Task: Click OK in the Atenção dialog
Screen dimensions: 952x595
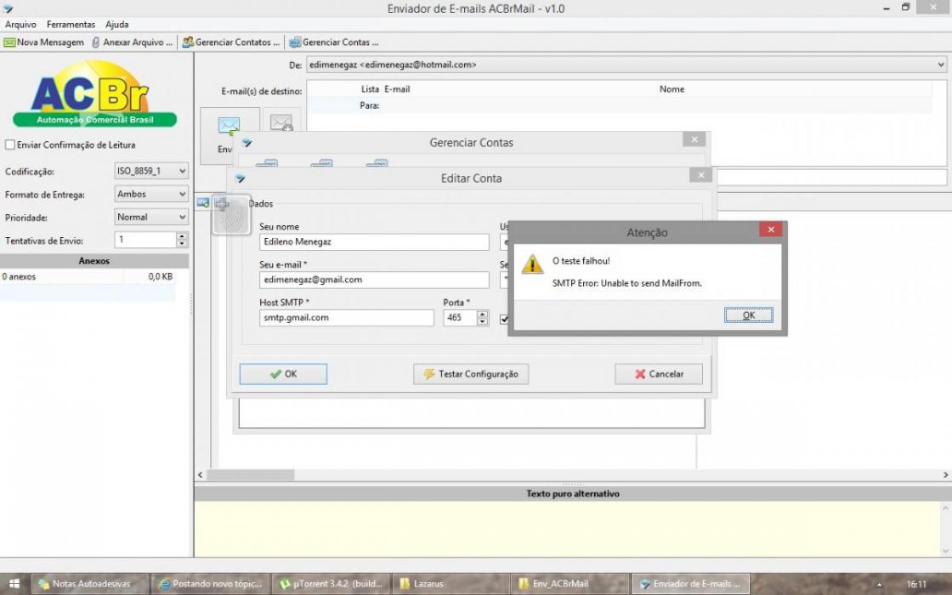Action: click(749, 315)
